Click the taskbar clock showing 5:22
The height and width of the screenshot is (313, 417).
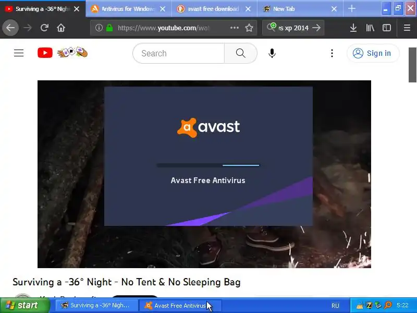tap(402, 305)
